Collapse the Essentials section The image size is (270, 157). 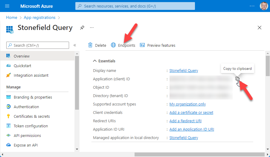point(95,61)
